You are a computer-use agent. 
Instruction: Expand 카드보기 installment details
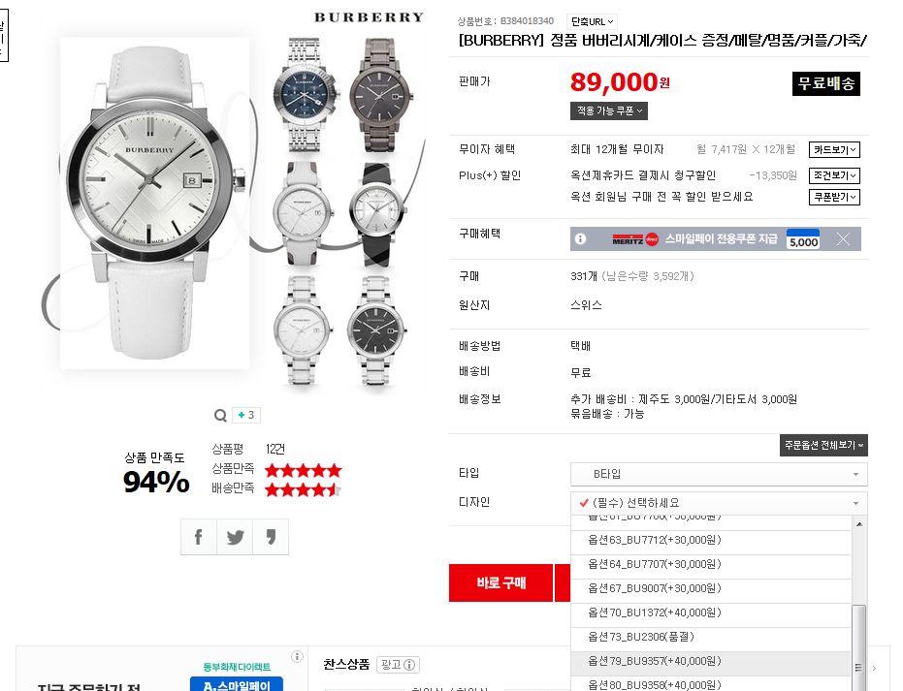coord(834,149)
